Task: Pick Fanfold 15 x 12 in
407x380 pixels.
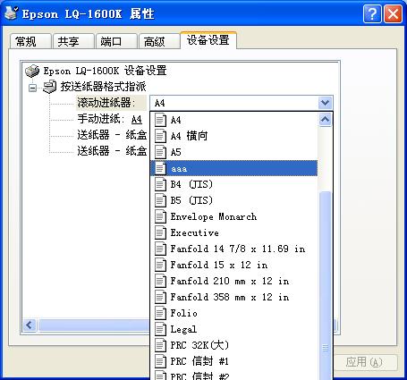Action: (234, 265)
